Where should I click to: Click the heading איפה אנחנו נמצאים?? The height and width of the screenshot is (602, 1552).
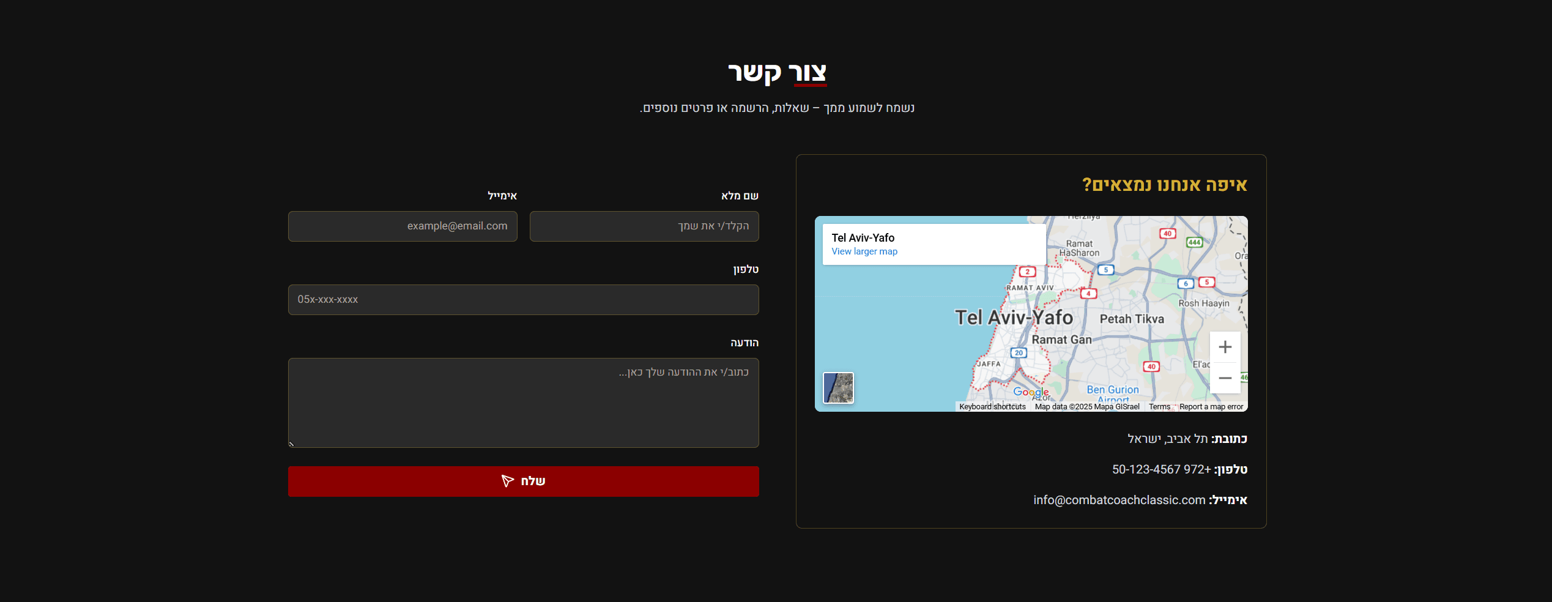point(1165,185)
